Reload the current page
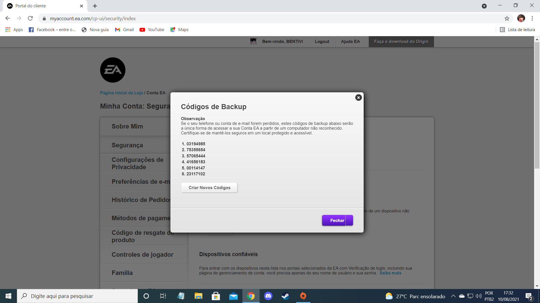Image resolution: width=540 pixels, height=303 pixels. pos(30,19)
